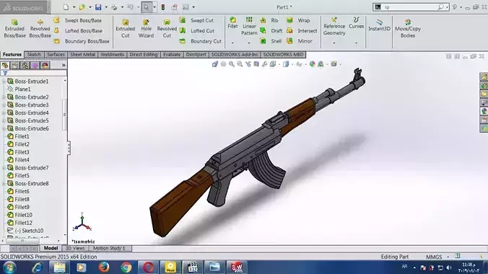Image resolution: width=488 pixels, height=274 pixels.
Task: Select Swept Cut command
Action: click(196, 20)
